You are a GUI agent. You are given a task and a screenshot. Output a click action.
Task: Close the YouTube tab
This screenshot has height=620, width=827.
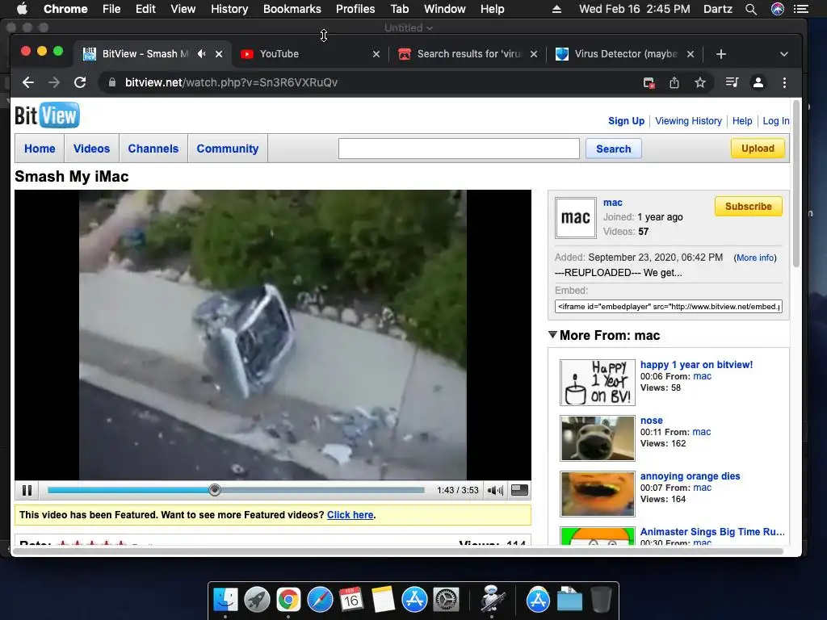[x=376, y=54]
